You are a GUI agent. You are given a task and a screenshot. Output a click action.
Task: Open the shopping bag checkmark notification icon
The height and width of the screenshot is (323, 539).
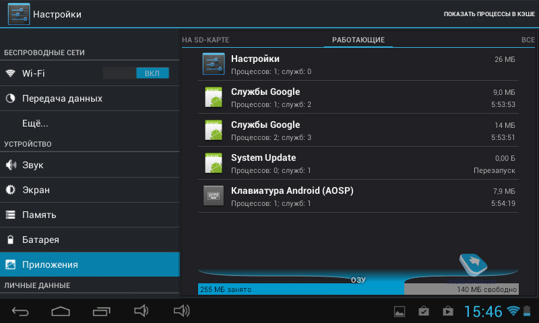click(x=424, y=312)
